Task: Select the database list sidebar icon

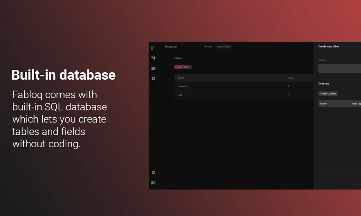Action: 153,68
